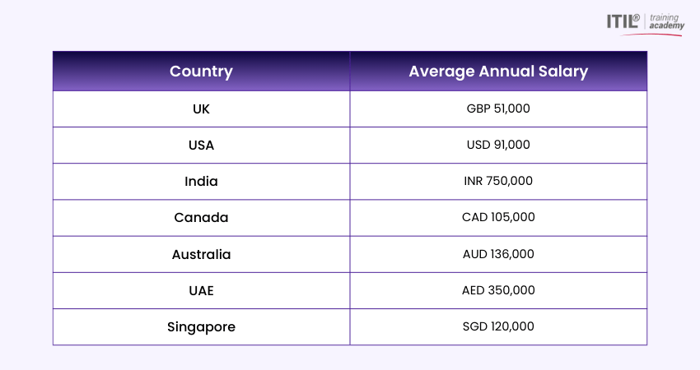Click the AUD 136,000 salary value
The image size is (700, 370).
[x=498, y=254]
